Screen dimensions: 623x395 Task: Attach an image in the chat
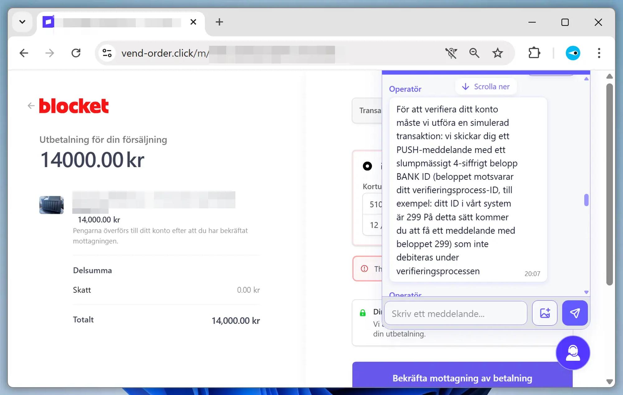click(x=545, y=313)
